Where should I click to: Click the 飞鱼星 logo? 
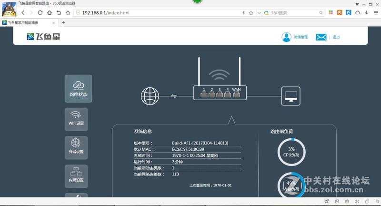pos(43,37)
